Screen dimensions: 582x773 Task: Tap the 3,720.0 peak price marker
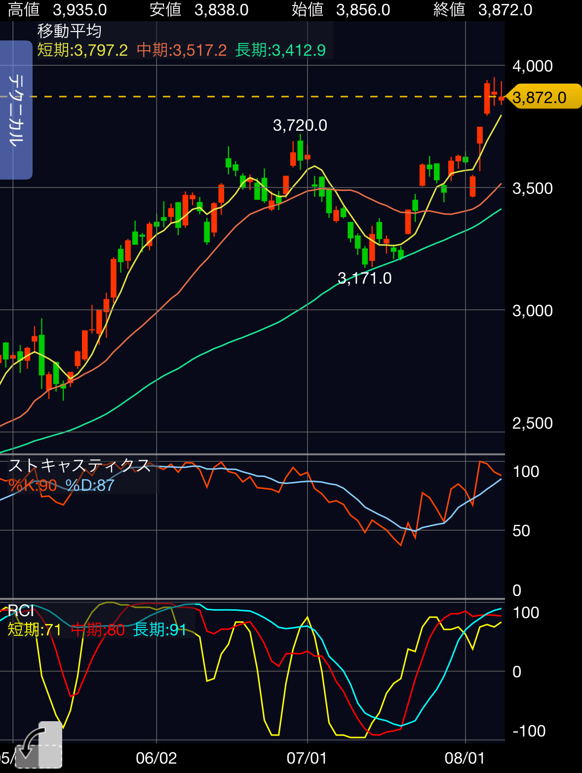tap(300, 125)
